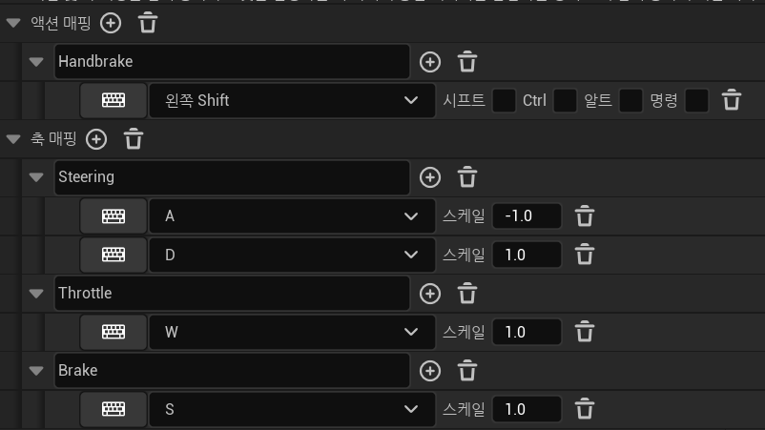The height and width of the screenshot is (430, 765).
Task: Remove the D key binding from Steering
Action: click(x=585, y=255)
